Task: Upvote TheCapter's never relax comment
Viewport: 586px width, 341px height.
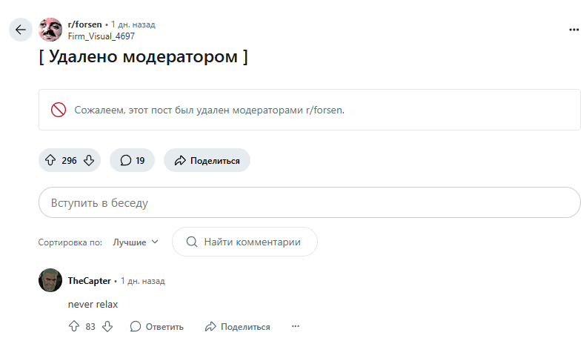Action: tap(74, 326)
